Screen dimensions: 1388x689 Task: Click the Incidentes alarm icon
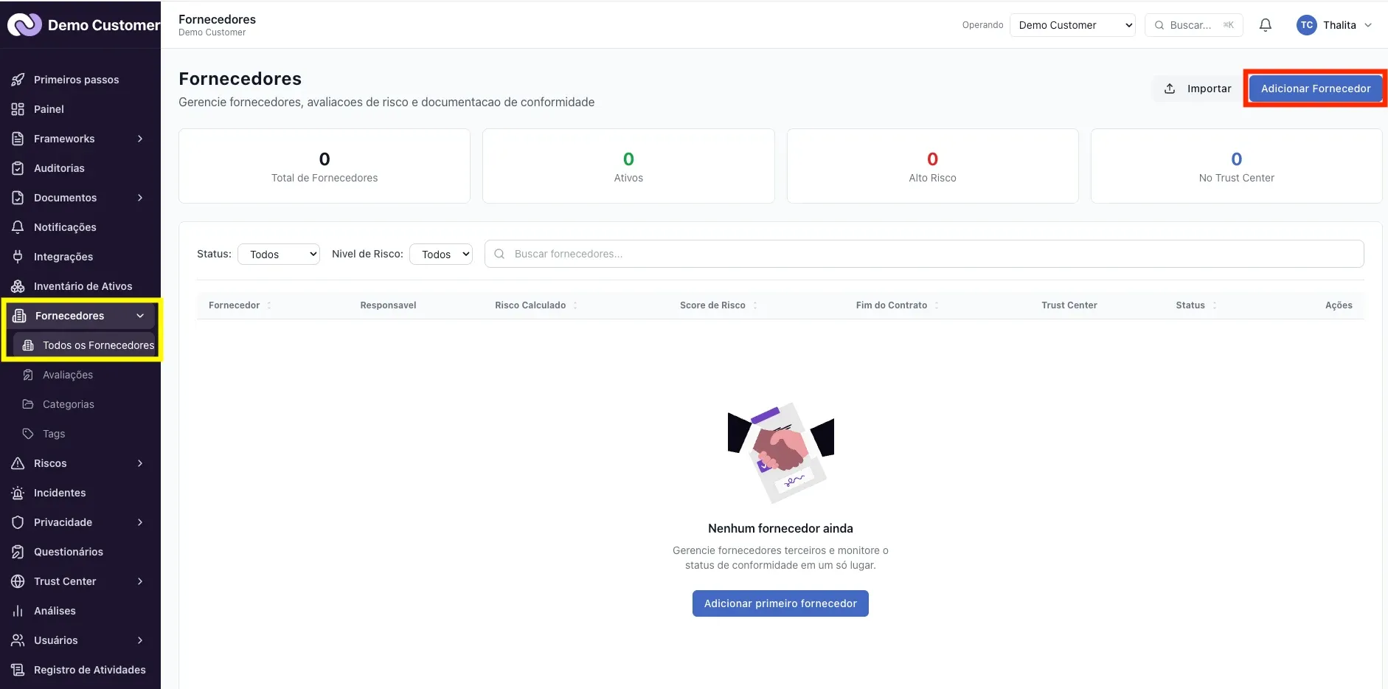coord(18,493)
